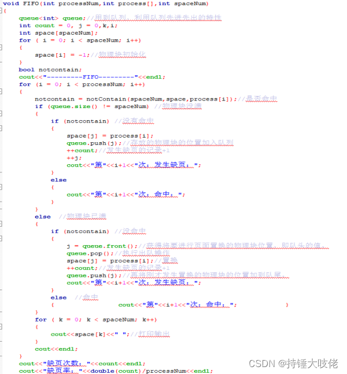Click the comment '物理块初始化'
Image resolution: width=347 pixels, height=374 pixels.
pos(122,54)
